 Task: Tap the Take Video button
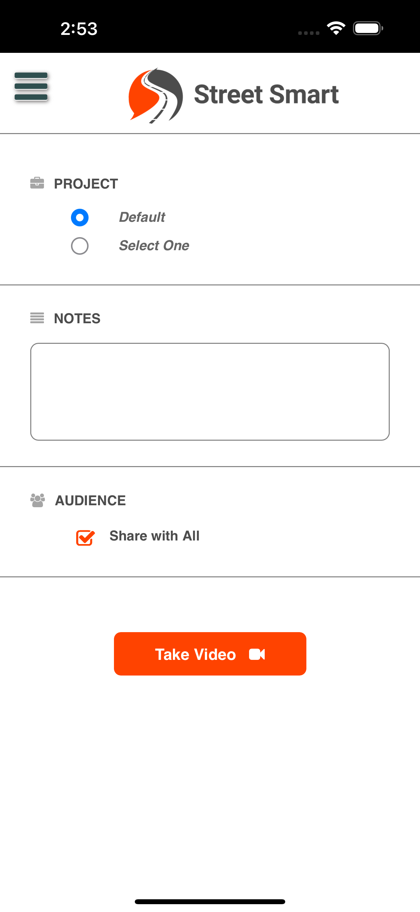[210, 654]
